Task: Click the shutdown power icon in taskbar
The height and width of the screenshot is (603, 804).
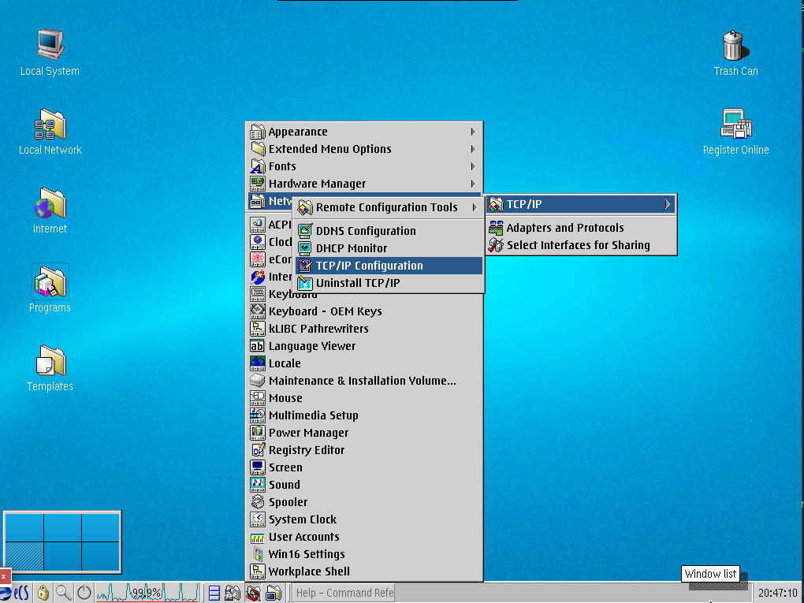Action: 84,593
